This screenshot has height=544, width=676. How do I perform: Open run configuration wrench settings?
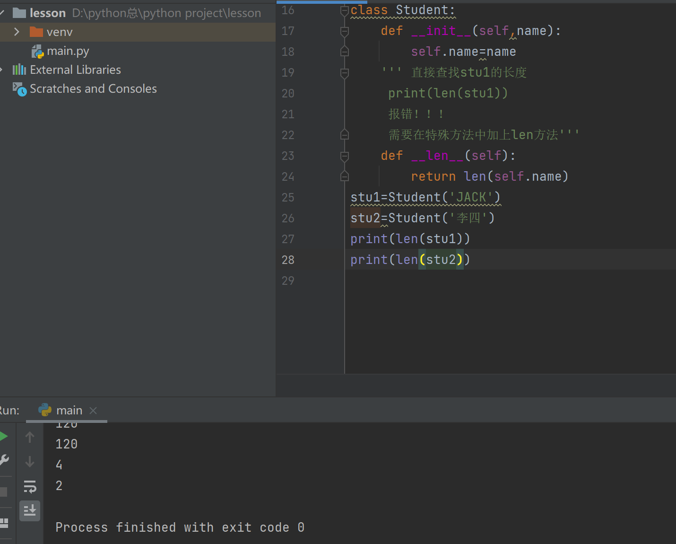click(x=4, y=460)
